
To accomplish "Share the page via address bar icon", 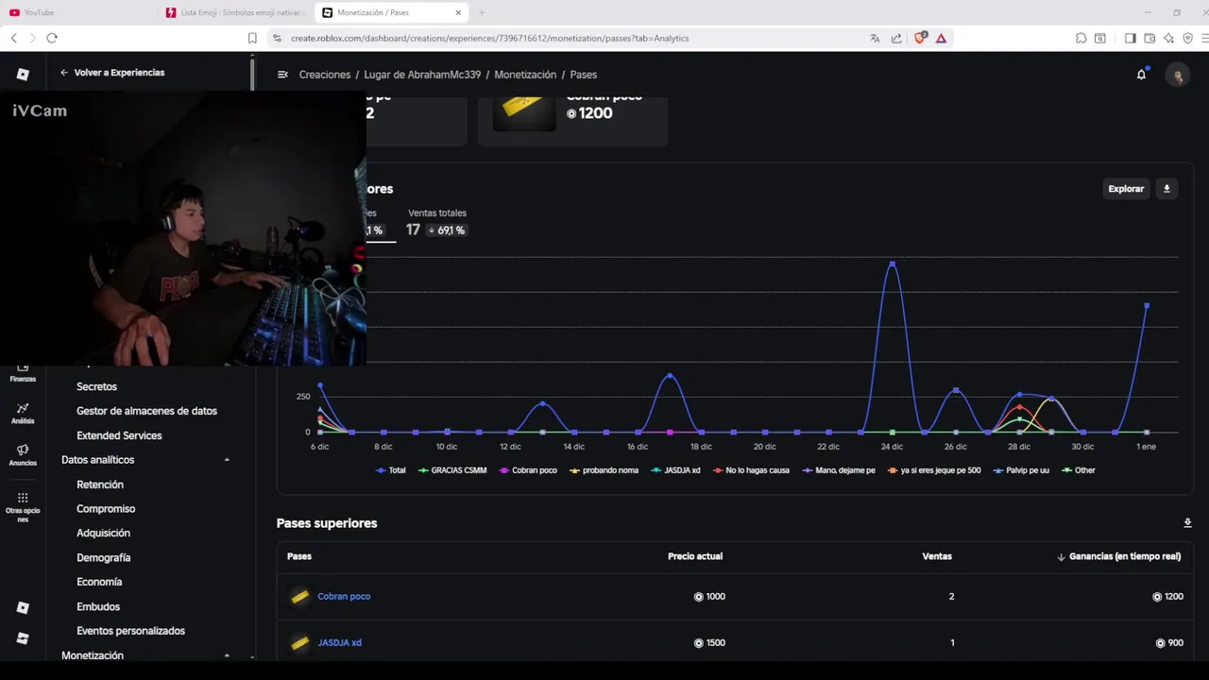I will pyautogui.click(x=896, y=38).
